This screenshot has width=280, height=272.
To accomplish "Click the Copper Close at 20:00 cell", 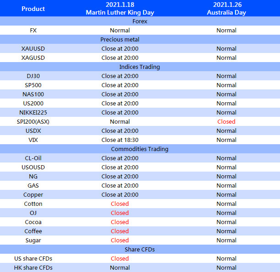I will coord(119,194).
